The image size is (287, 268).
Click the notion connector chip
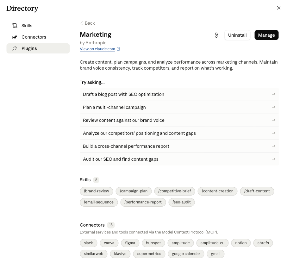coord(241,243)
